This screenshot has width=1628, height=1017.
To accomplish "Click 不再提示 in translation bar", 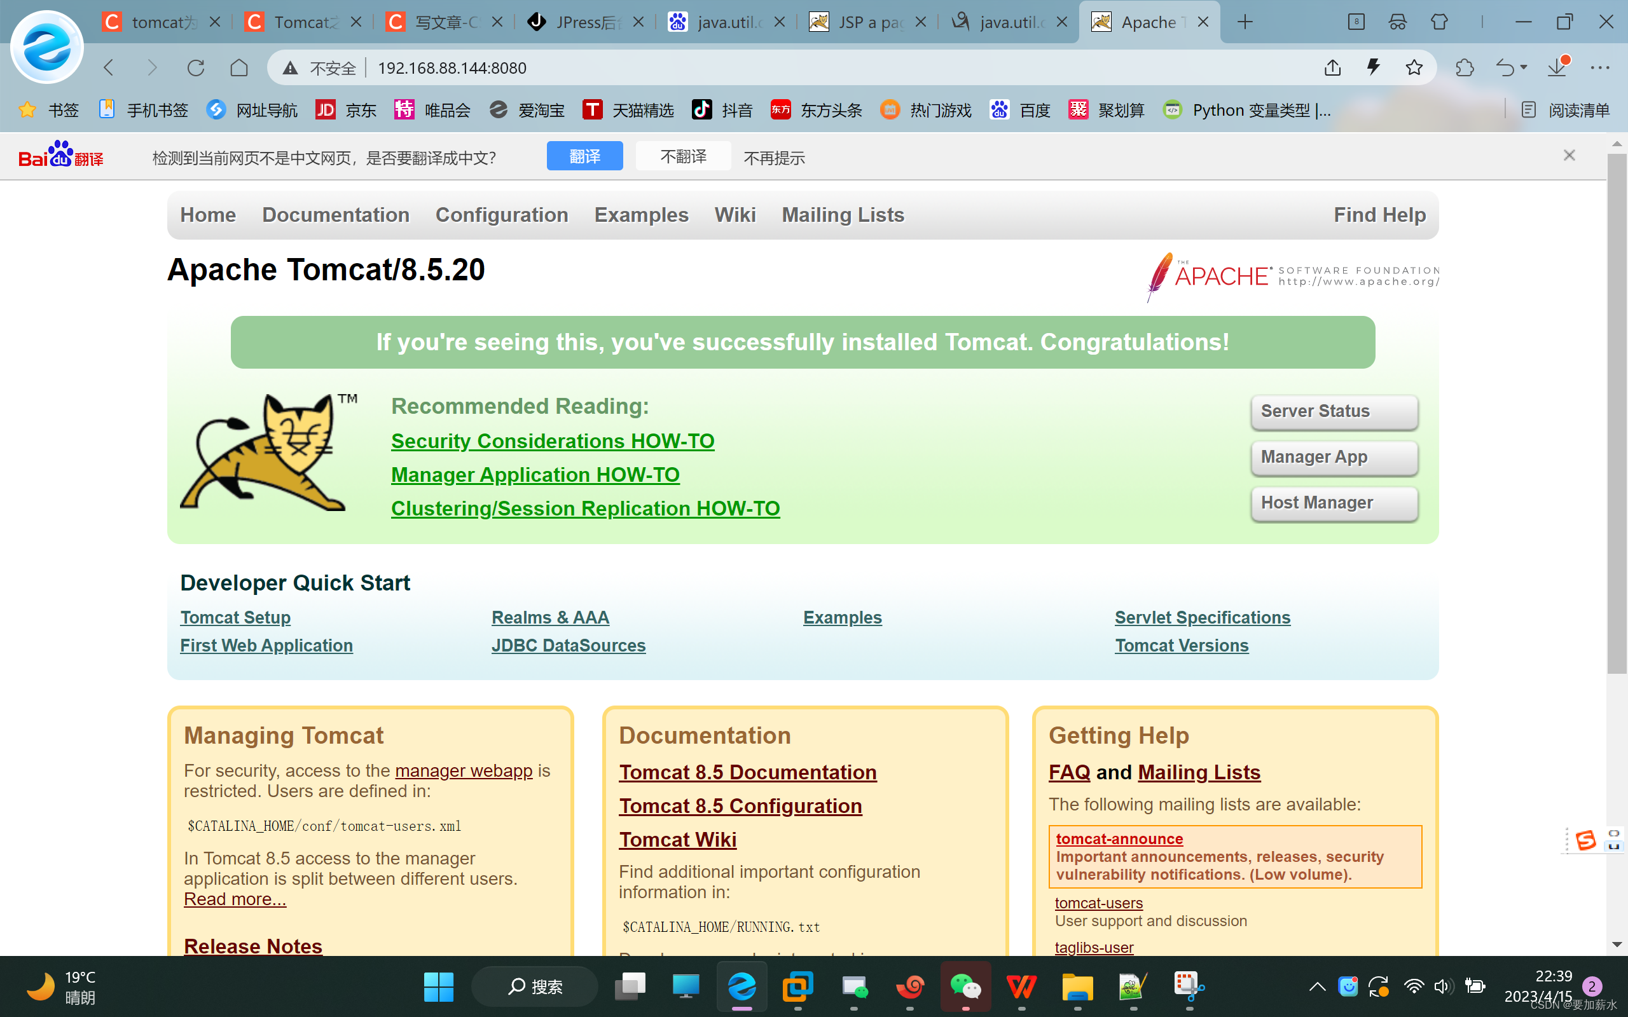I will (775, 158).
